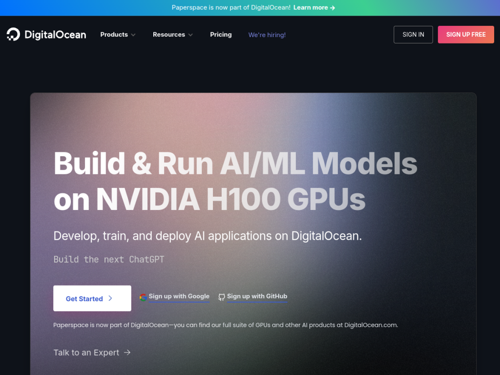Screen dimensions: 500x375
Task: Follow the Learn more banner link
Action: tap(314, 8)
